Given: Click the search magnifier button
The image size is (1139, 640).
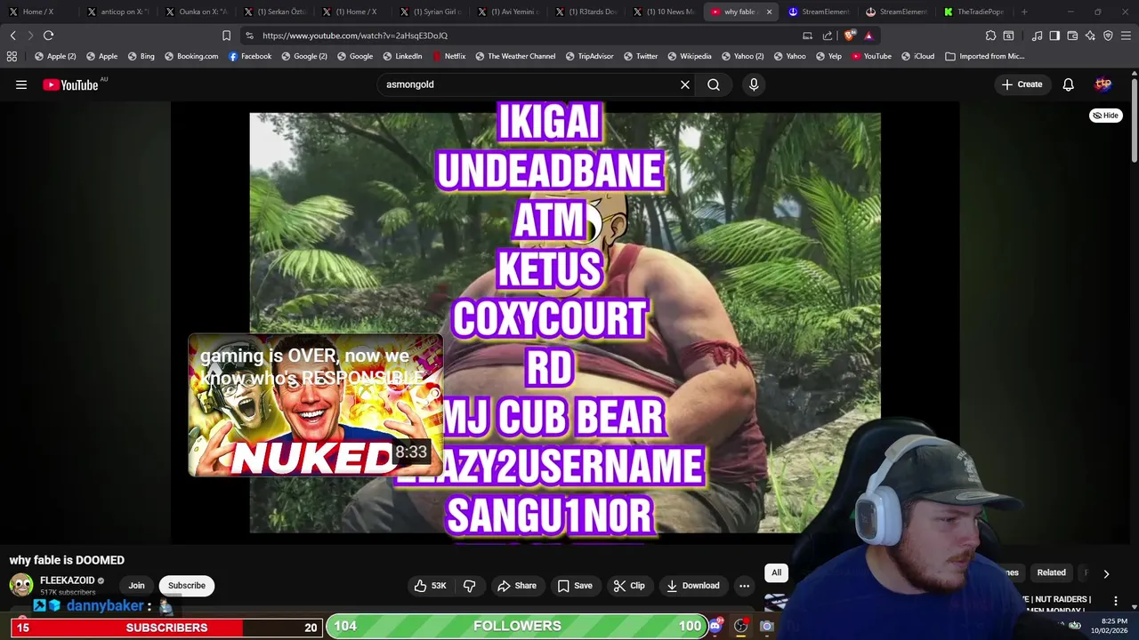Looking at the screenshot, I should [x=714, y=84].
